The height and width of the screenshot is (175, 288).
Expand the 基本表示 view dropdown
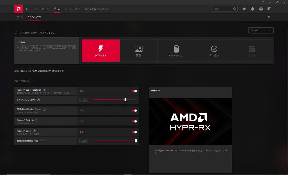coord(261,30)
